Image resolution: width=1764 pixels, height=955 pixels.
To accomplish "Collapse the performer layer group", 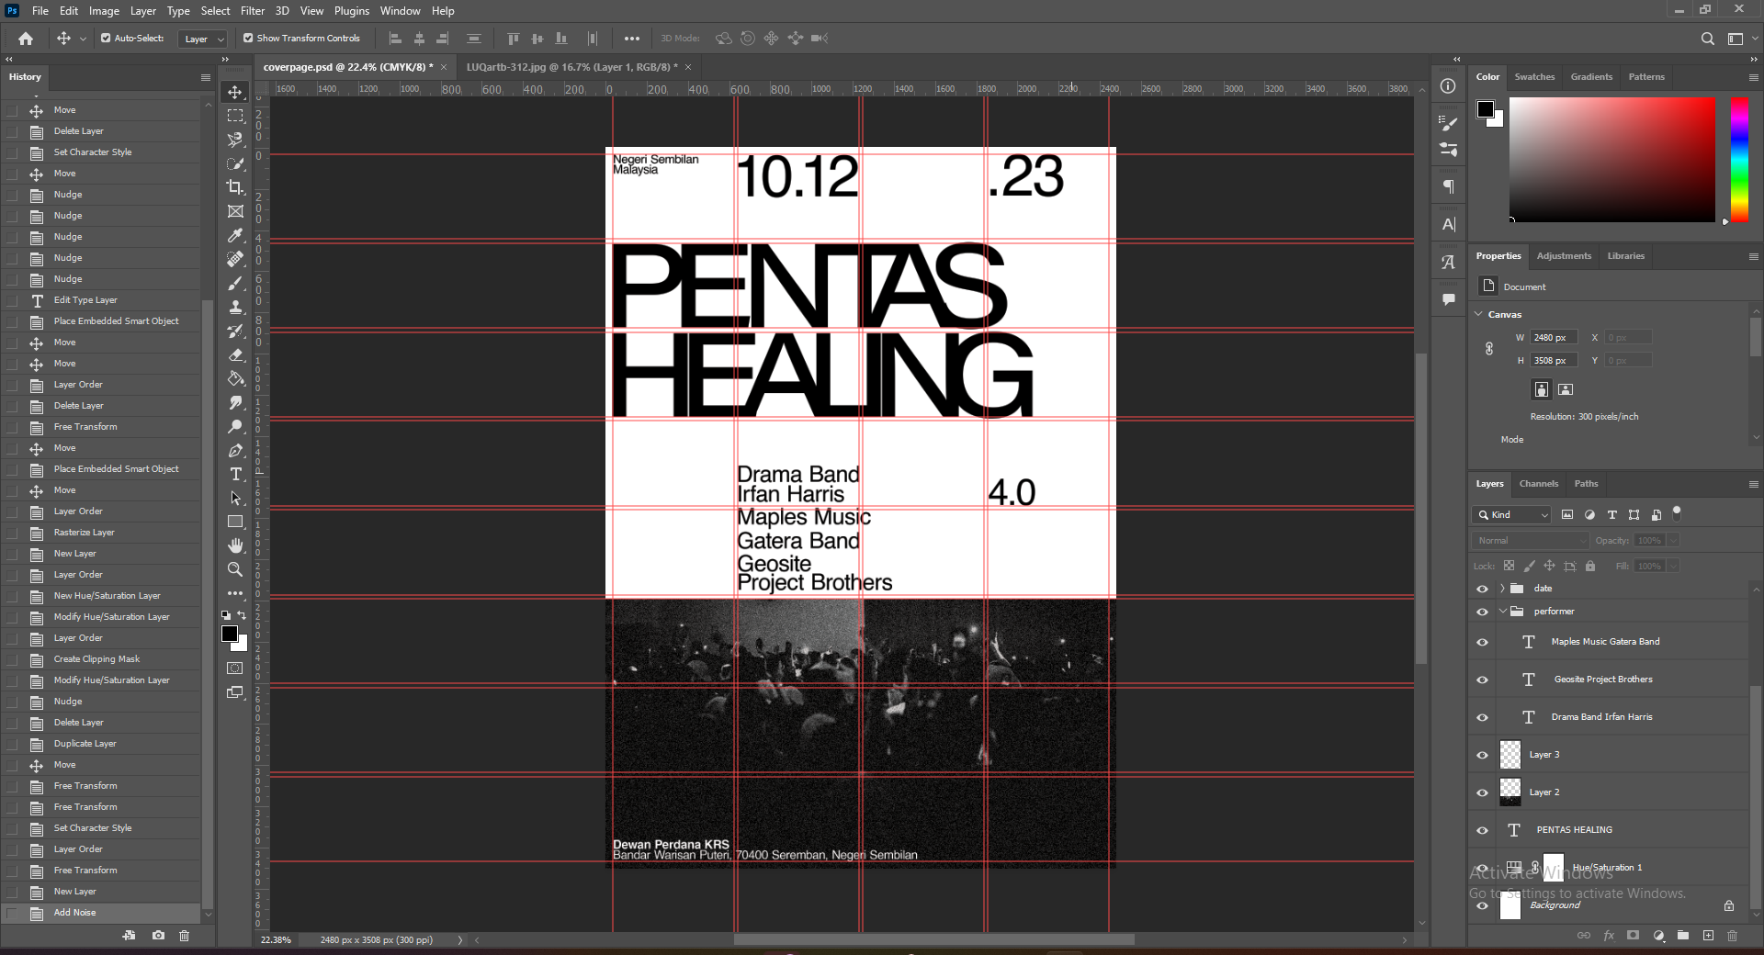I will coord(1502,612).
